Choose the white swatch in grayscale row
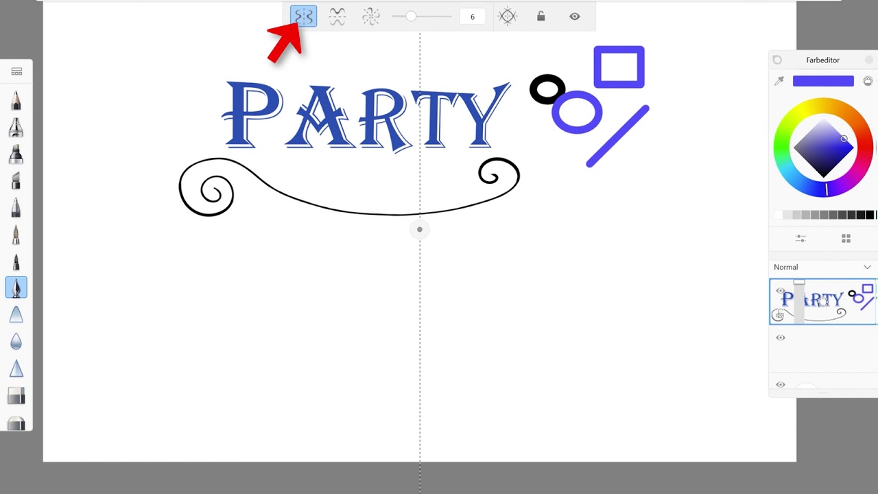Image resolution: width=878 pixels, height=494 pixels. (x=779, y=215)
